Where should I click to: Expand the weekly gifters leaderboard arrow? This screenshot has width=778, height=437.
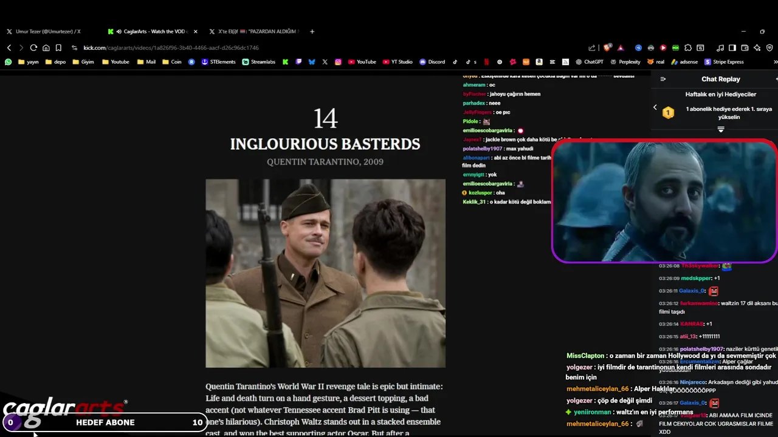721,129
